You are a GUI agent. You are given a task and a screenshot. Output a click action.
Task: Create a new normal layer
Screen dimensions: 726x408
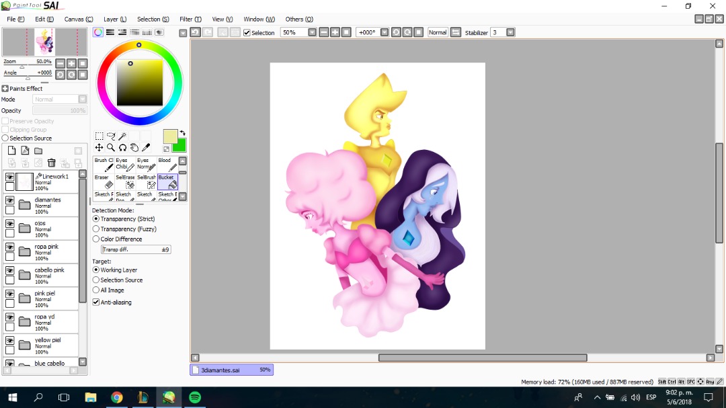[x=11, y=151]
